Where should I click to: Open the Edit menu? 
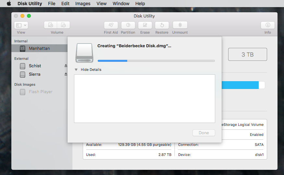tap(65, 4)
